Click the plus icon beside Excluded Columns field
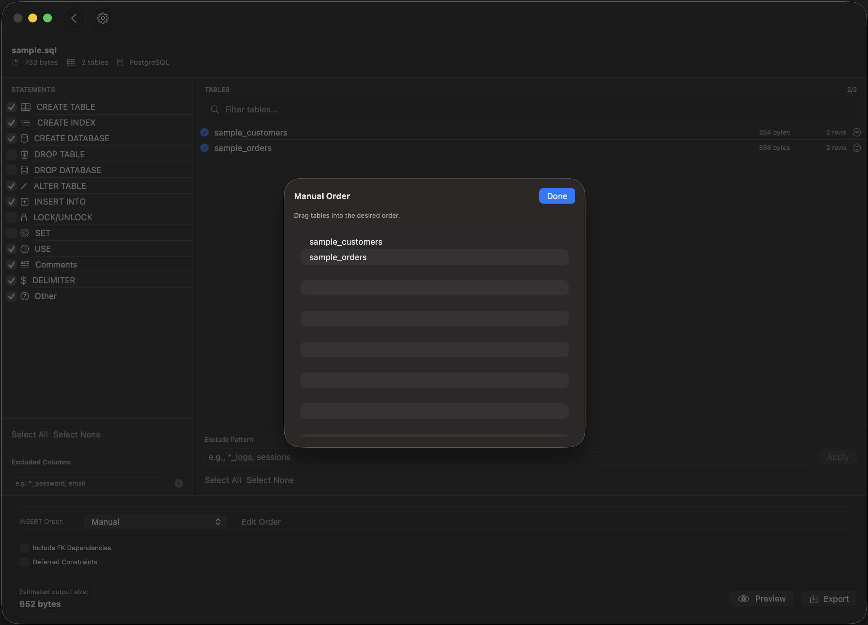Screen dimensions: 868x625 [x=179, y=483]
